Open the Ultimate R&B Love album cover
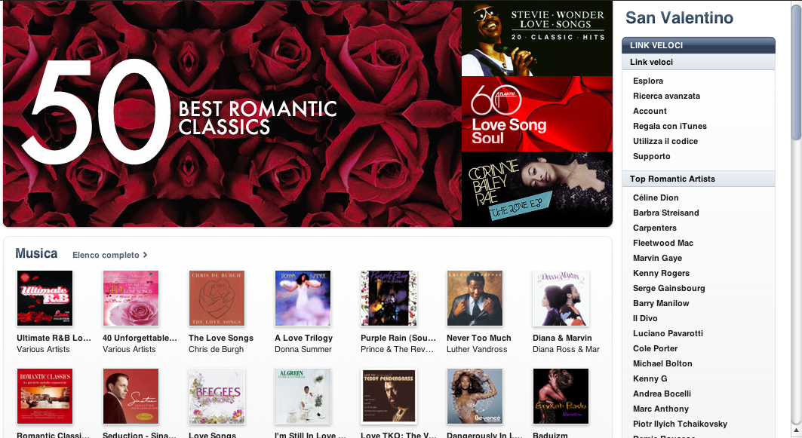The image size is (802, 438). pos(45,299)
